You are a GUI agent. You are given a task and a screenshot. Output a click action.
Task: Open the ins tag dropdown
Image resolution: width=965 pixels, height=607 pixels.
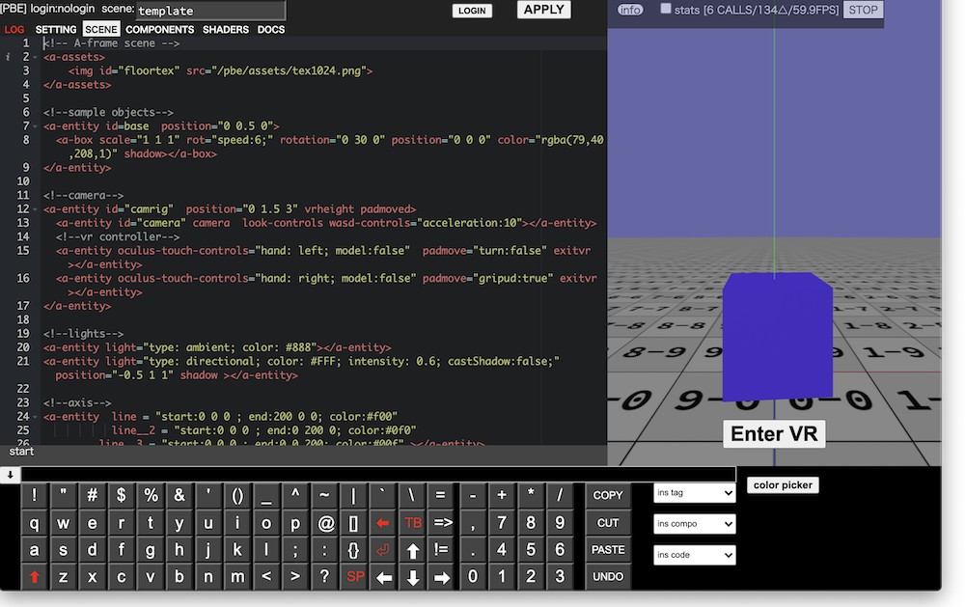[694, 493]
